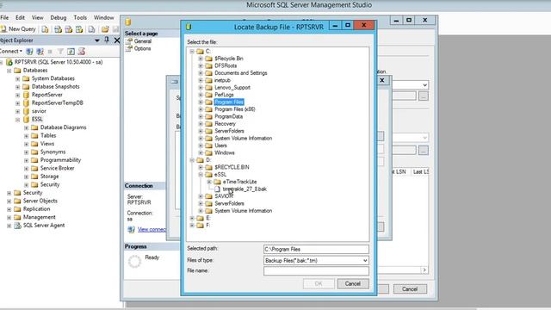This screenshot has height=310, width=551.
Task: Collapse the Databases node in Object Explorer
Action: tap(9, 71)
